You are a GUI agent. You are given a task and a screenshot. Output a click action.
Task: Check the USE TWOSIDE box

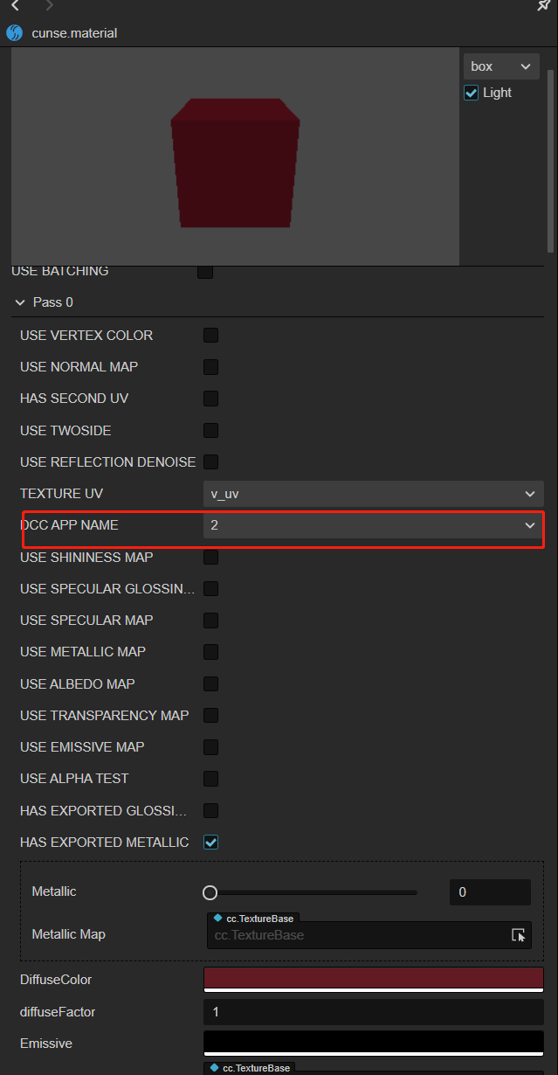point(210,431)
